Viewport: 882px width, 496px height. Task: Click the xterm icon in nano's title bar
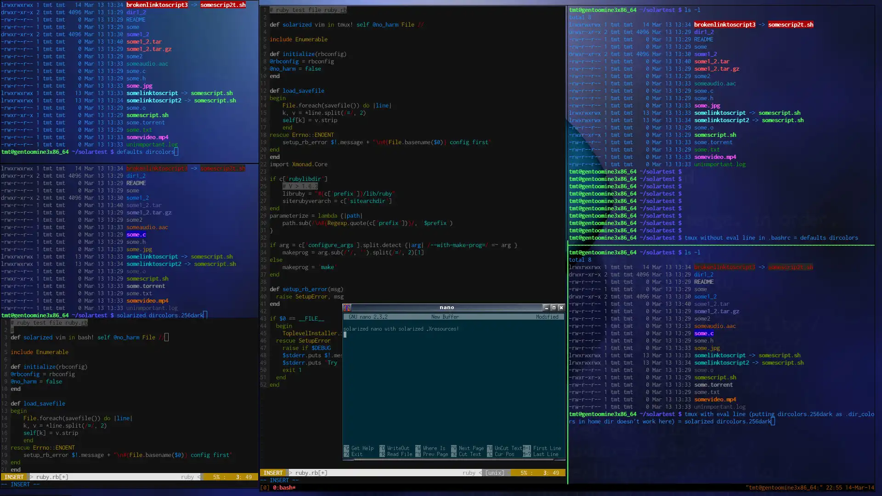coord(347,308)
